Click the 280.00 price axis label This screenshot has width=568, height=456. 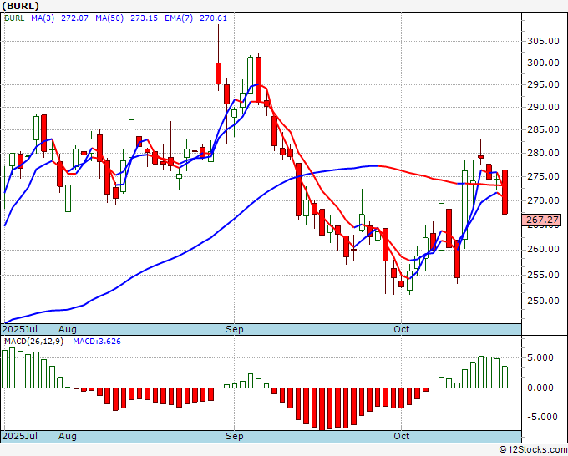coord(543,153)
